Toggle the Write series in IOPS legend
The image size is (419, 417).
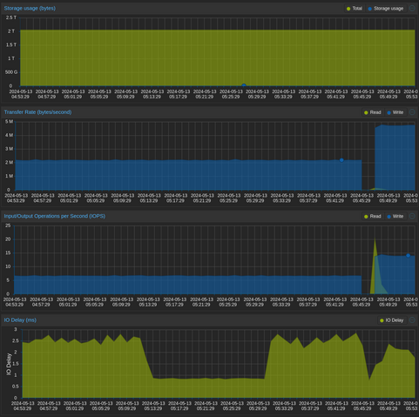395,216
